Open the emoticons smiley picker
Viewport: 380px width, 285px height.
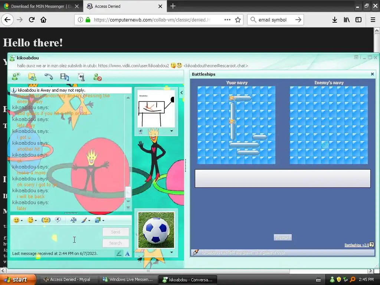[x=16, y=220]
